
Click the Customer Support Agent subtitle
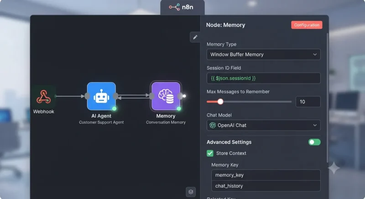pyautogui.click(x=101, y=122)
